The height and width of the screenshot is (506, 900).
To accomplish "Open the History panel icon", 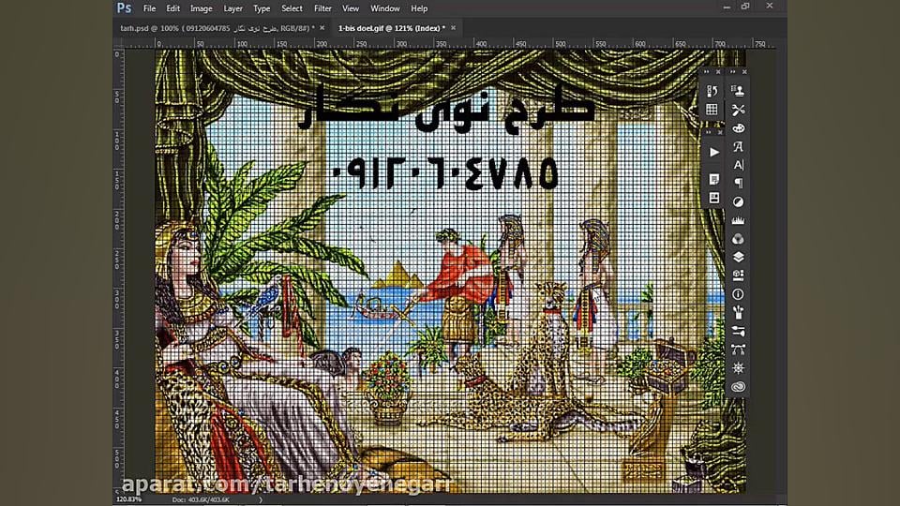I will 712,91.
